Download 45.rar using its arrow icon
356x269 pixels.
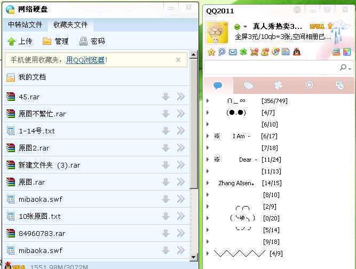166,97
